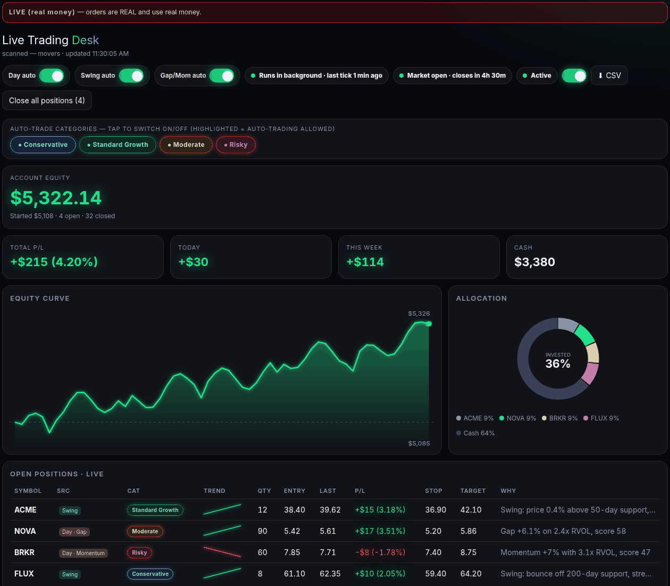Image resolution: width=670 pixels, height=586 pixels.
Task: Toggle the Conservative auto-trade category
Action: 43,145
